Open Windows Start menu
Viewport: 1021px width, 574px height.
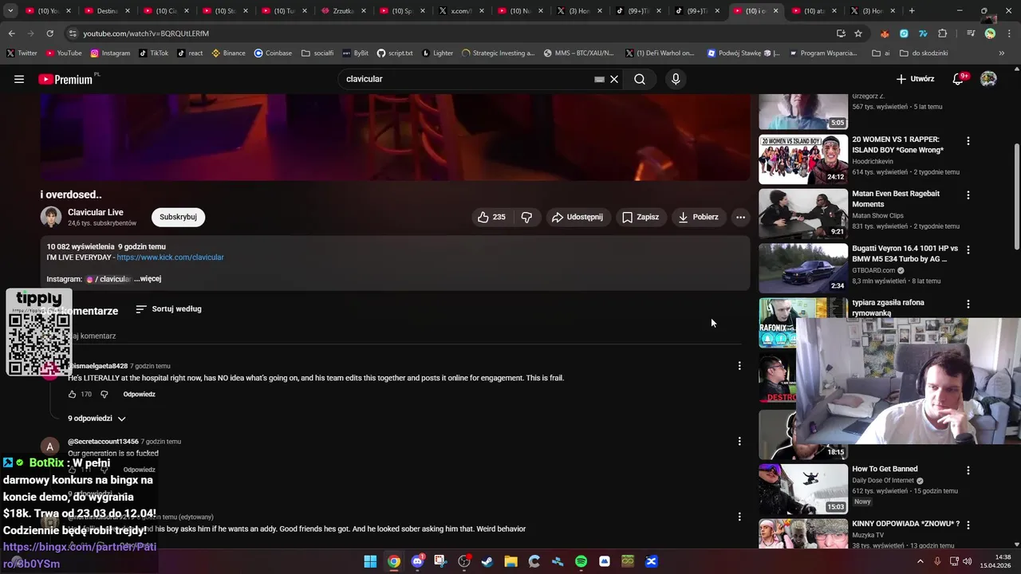pos(370,561)
